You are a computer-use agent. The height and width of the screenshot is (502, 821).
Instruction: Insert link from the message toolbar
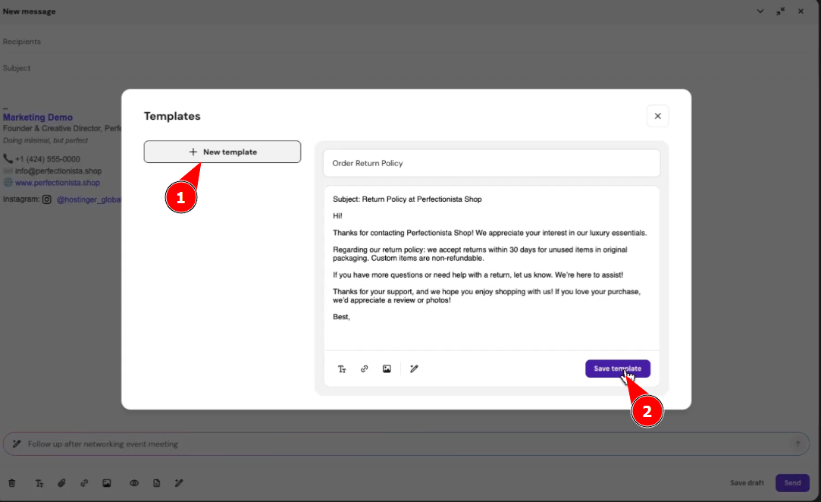84,483
